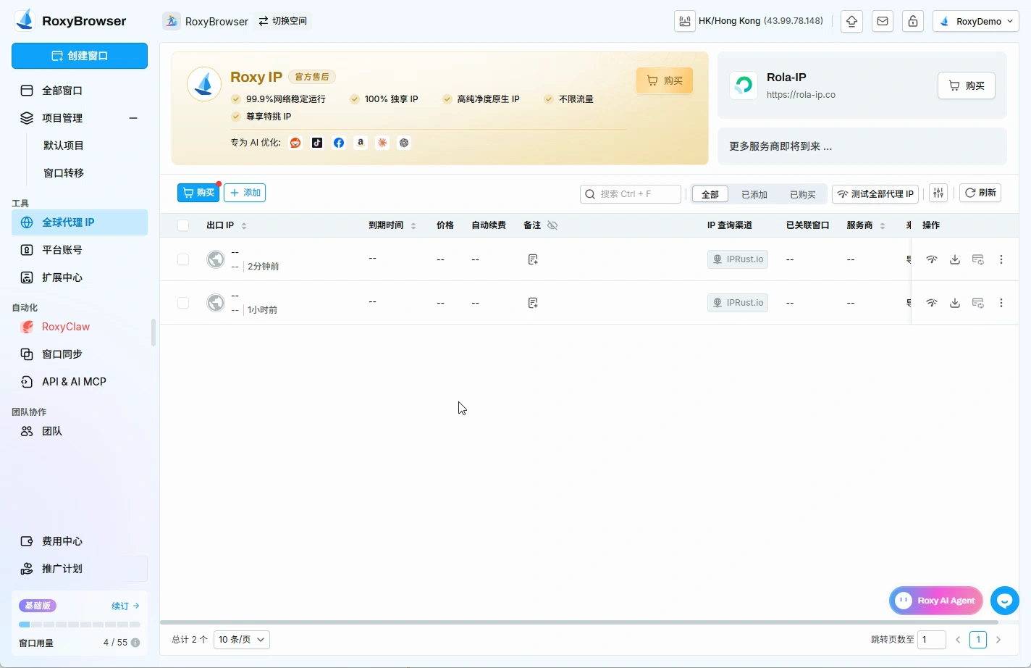Click the download icon in 2分钟前 row

[x=955, y=259]
